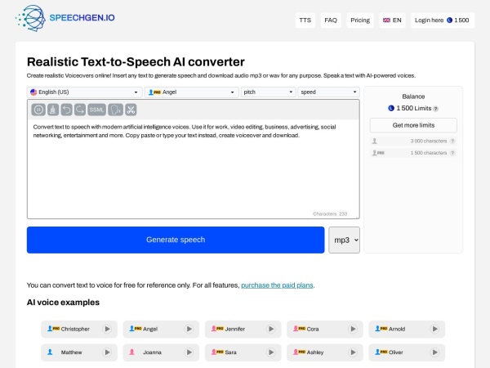Play the Christopher voice sample
Viewport: 490px width, 368px height.
107,329
